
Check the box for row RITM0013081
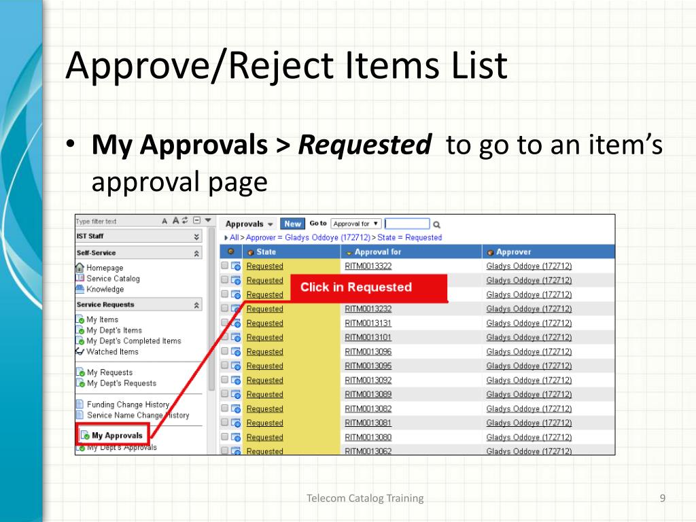(224, 422)
